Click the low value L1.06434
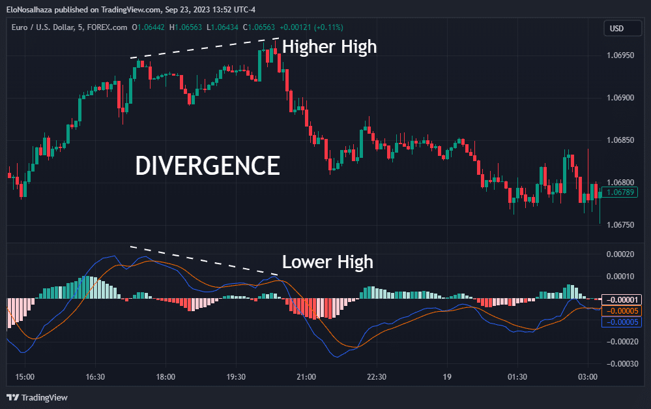 (222, 27)
